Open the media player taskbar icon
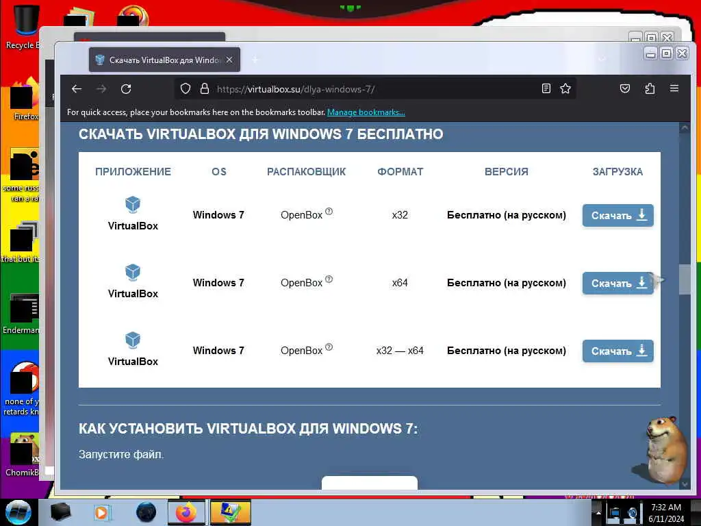This screenshot has width=701, height=526. [103, 512]
